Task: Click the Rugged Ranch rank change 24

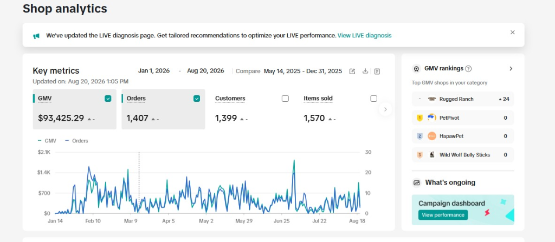Action: (504, 99)
